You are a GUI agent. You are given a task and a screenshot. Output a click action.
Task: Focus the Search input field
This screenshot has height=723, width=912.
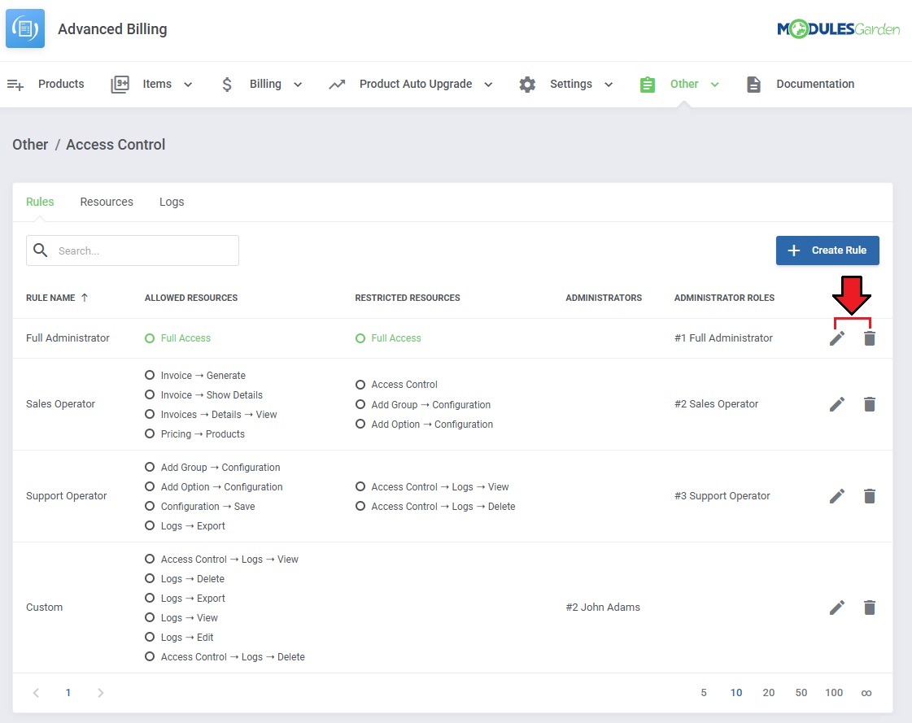pyautogui.click(x=133, y=250)
